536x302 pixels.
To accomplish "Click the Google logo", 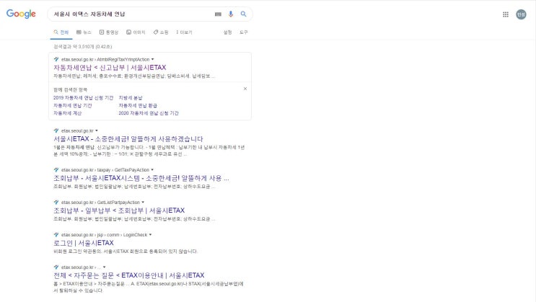I will coord(21,14).
